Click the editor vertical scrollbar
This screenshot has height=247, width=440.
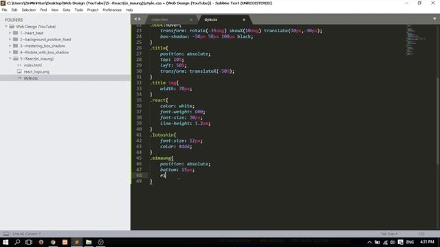(437, 121)
